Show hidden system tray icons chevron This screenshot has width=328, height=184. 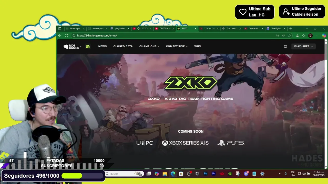[280, 174]
